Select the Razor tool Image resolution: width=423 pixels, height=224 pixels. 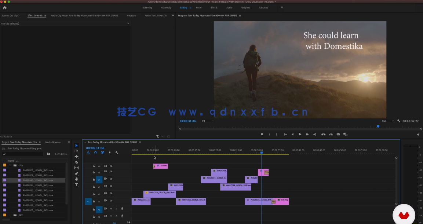76,162
